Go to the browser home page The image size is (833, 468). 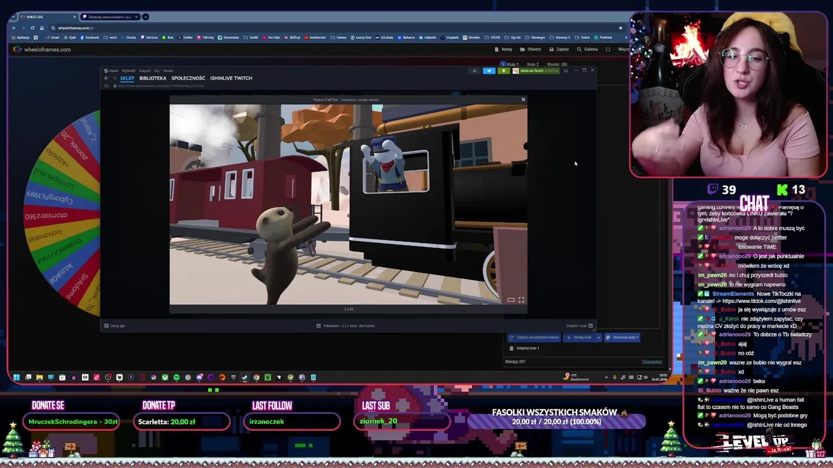pos(42,28)
